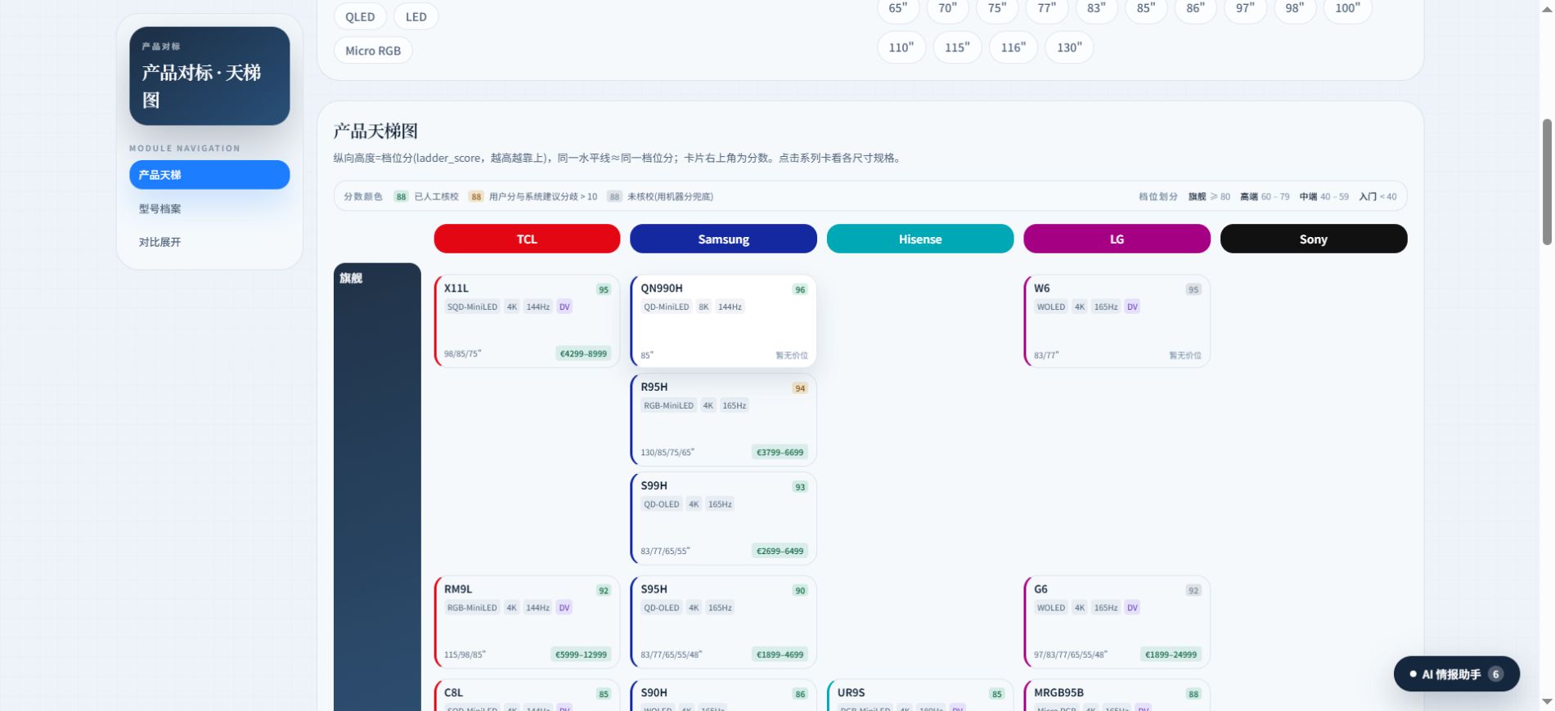This screenshot has width=1555, height=711.
Task: Click the orange 94 score badge on R95H
Action: point(800,388)
